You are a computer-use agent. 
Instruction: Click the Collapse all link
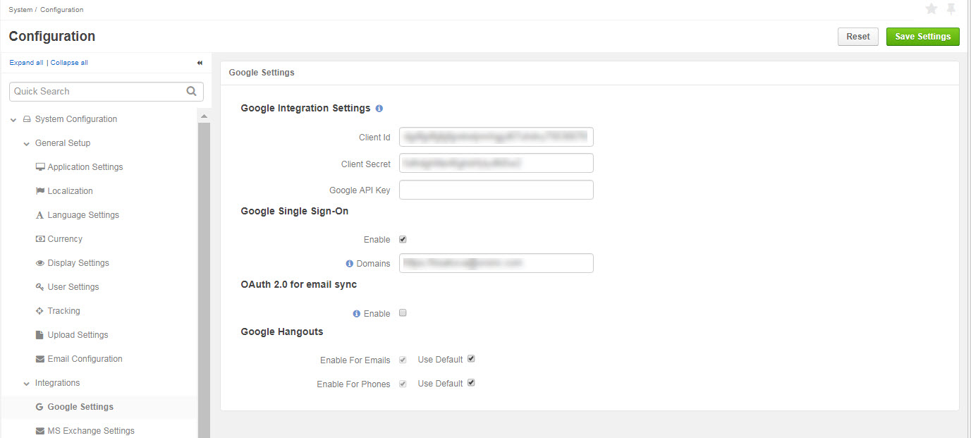tap(69, 63)
